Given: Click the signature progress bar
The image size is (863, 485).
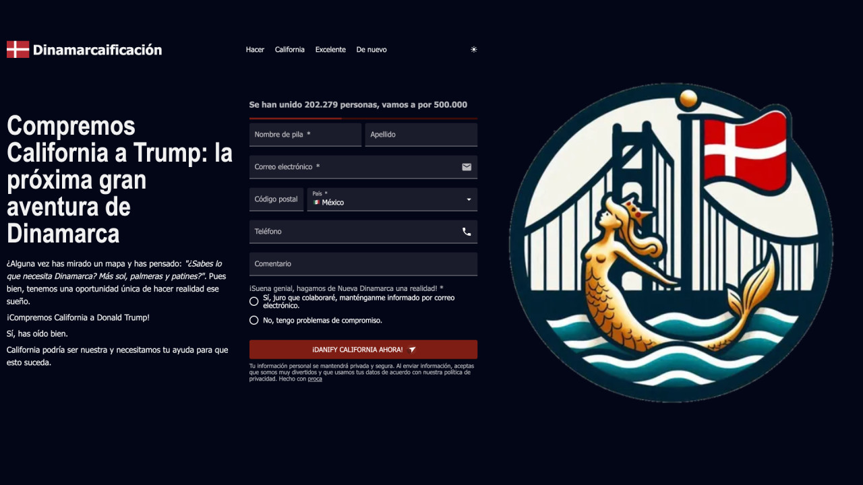Looking at the screenshot, I should [x=363, y=118].
